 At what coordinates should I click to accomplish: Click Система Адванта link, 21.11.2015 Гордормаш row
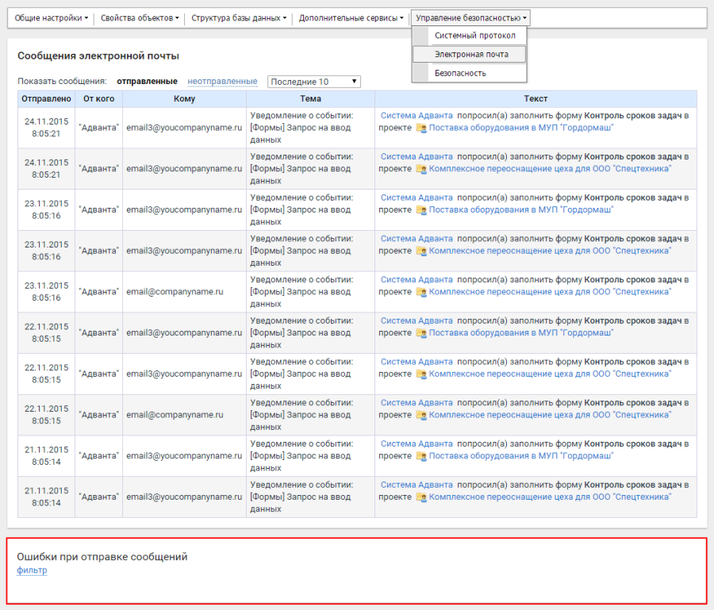pos(416,444)
